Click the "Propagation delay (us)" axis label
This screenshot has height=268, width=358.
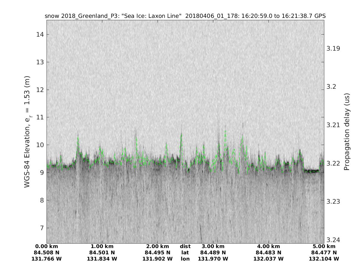(346, 131)
